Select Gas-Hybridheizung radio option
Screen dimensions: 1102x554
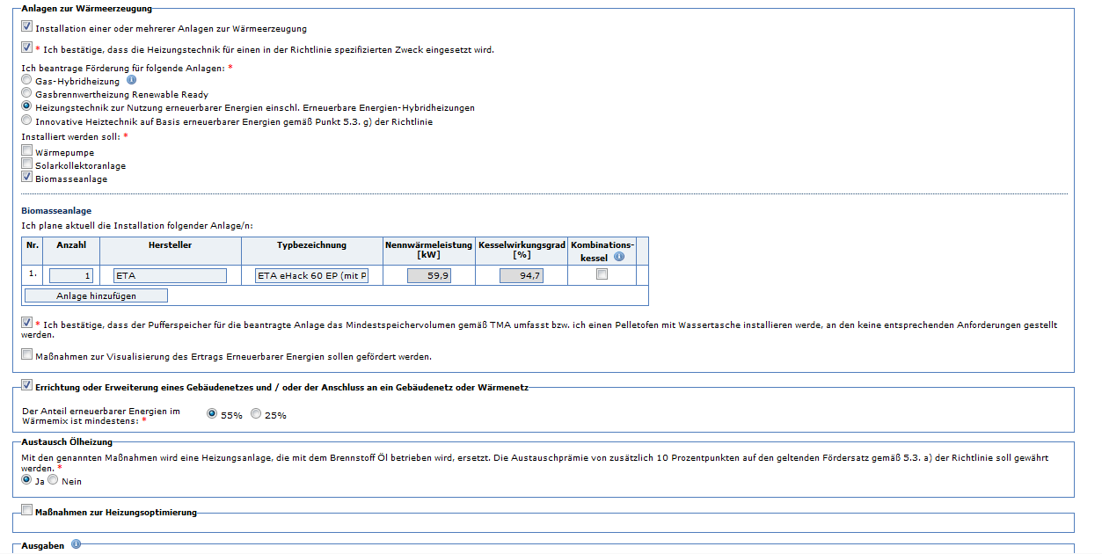[26, 80]
